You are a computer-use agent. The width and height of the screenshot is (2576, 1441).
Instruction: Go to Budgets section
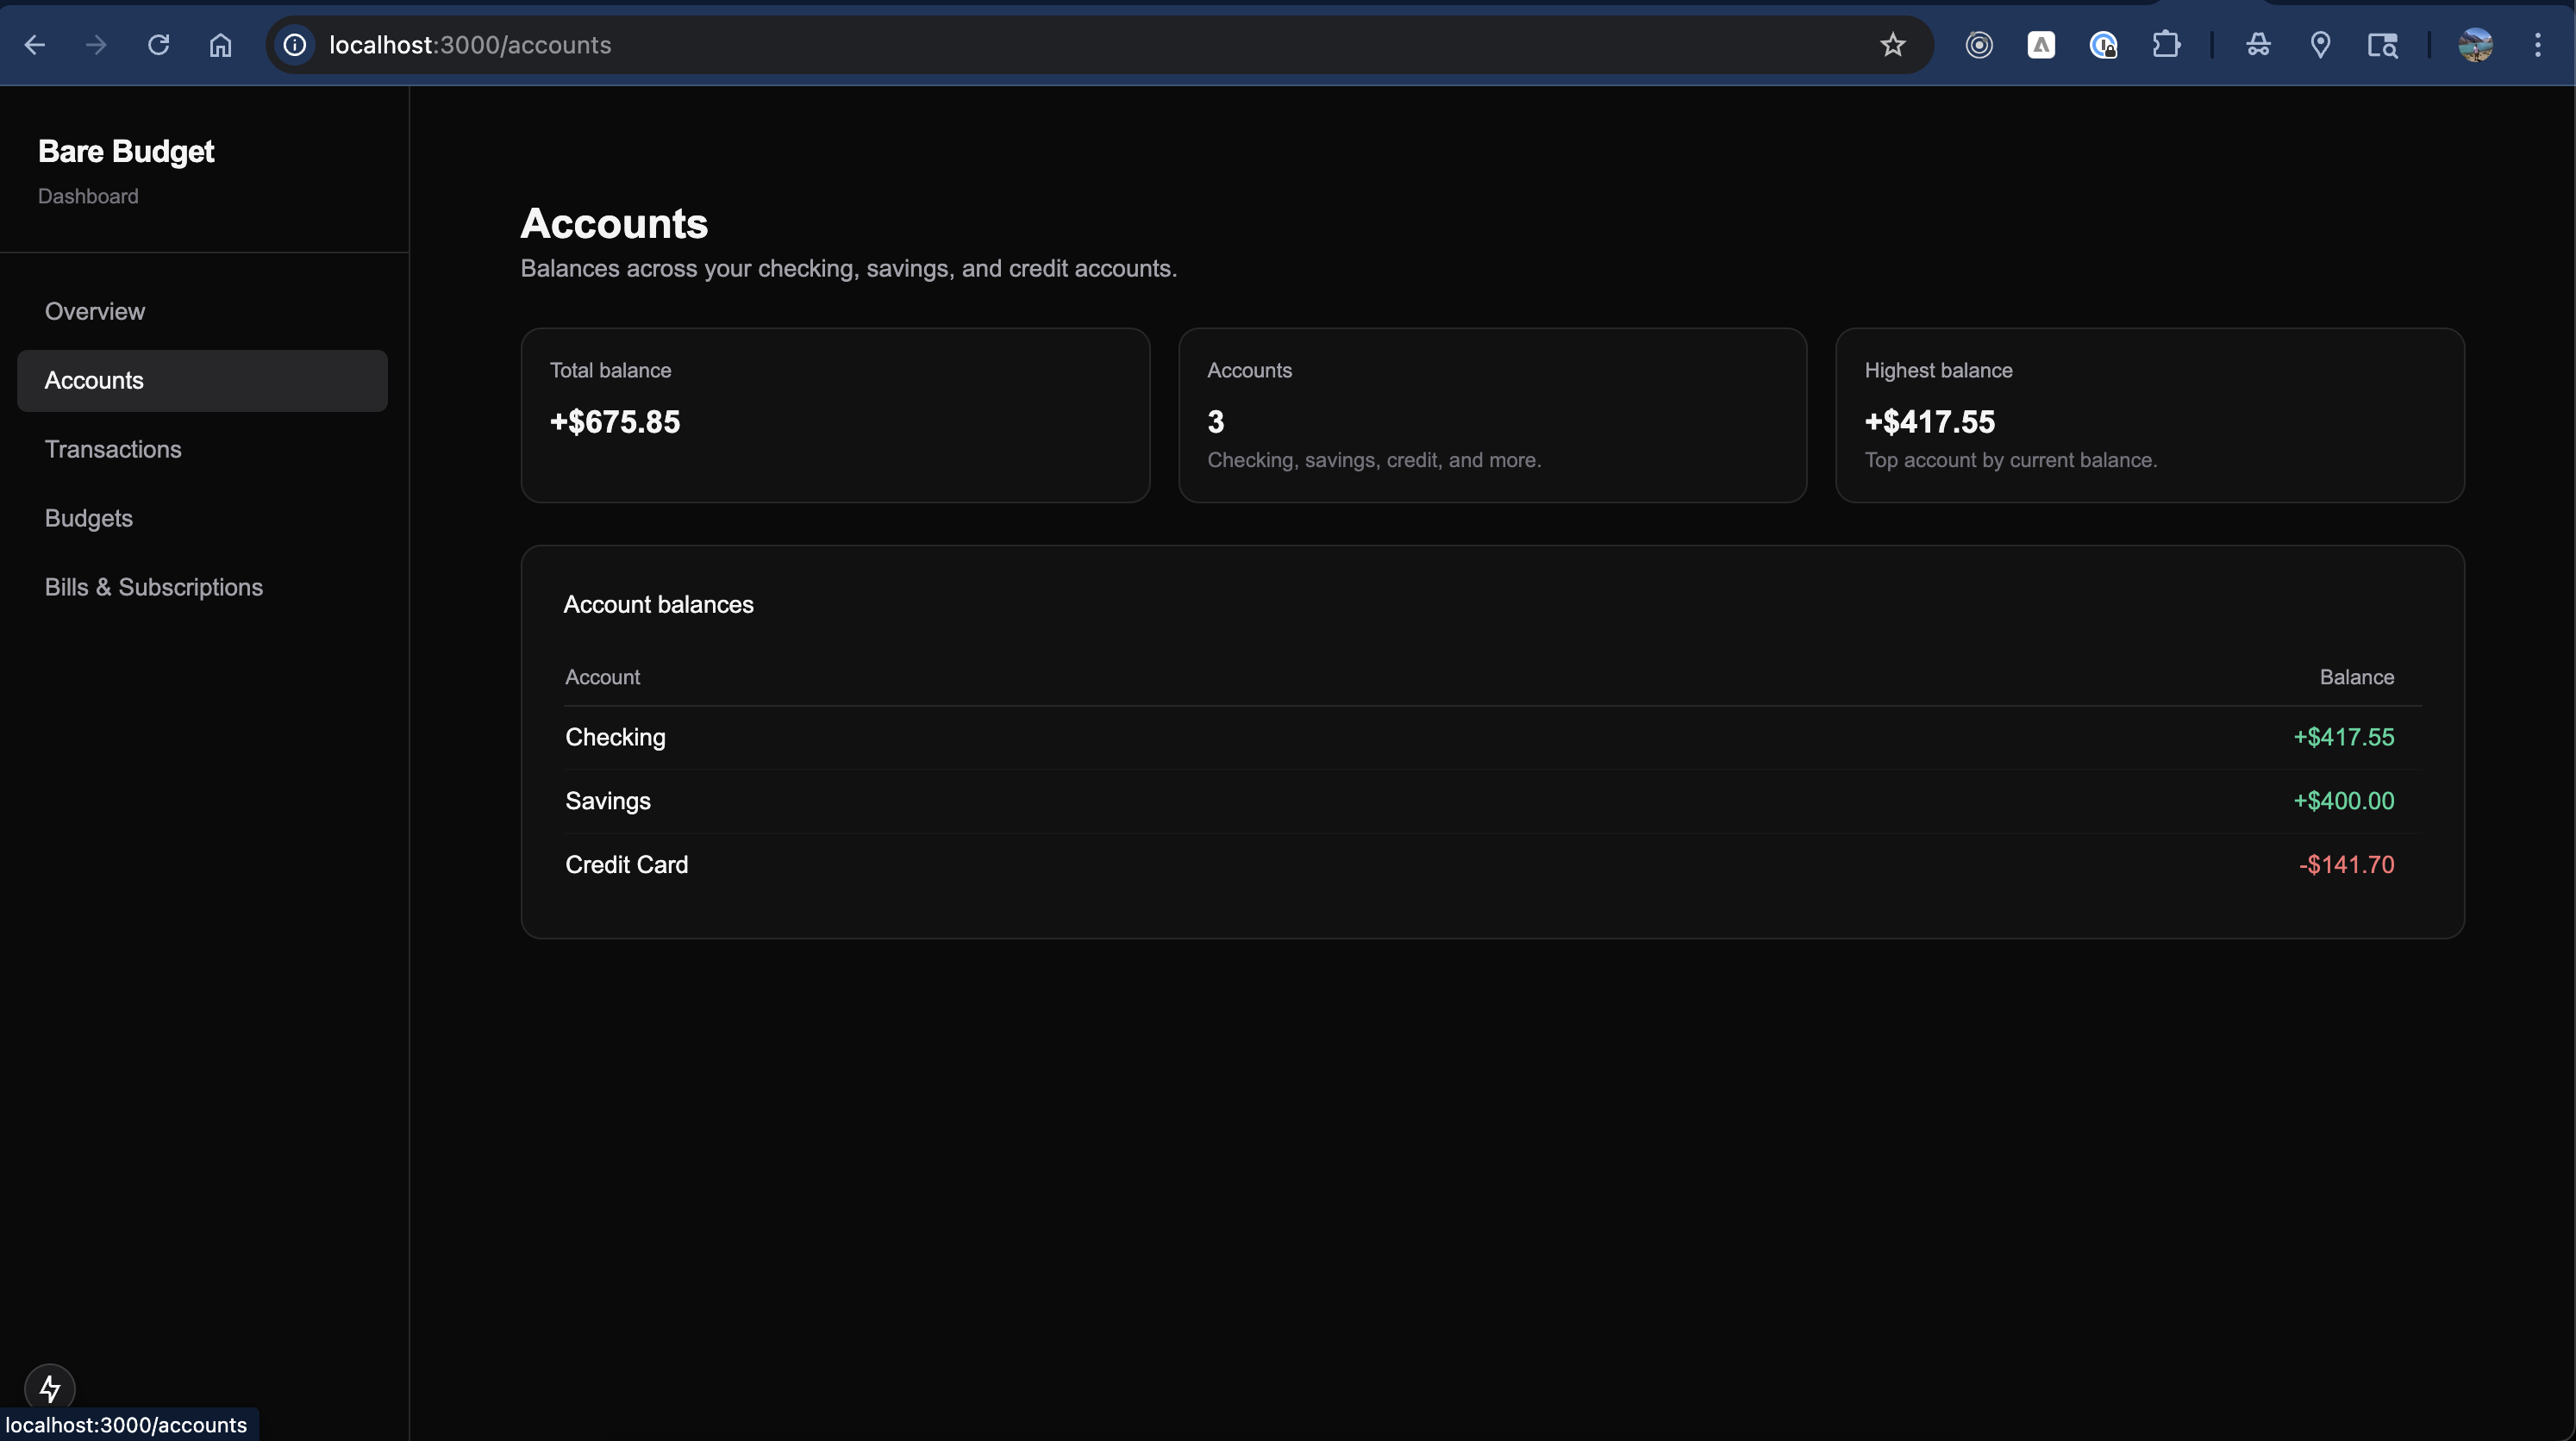tap(89, 518)
